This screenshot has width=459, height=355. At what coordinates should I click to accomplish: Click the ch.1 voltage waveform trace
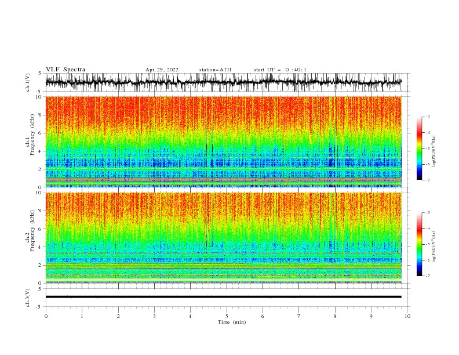pyautogui.click(x=223, y=82)
